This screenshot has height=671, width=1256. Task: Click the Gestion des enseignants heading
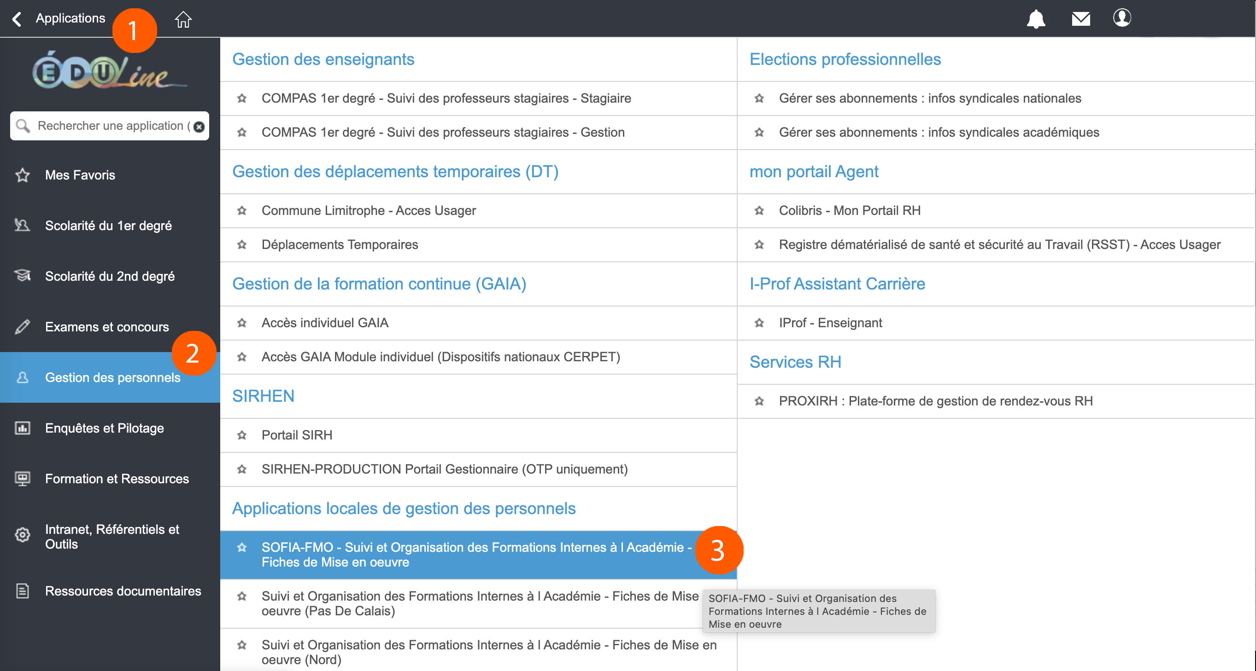tap(323, 59)
